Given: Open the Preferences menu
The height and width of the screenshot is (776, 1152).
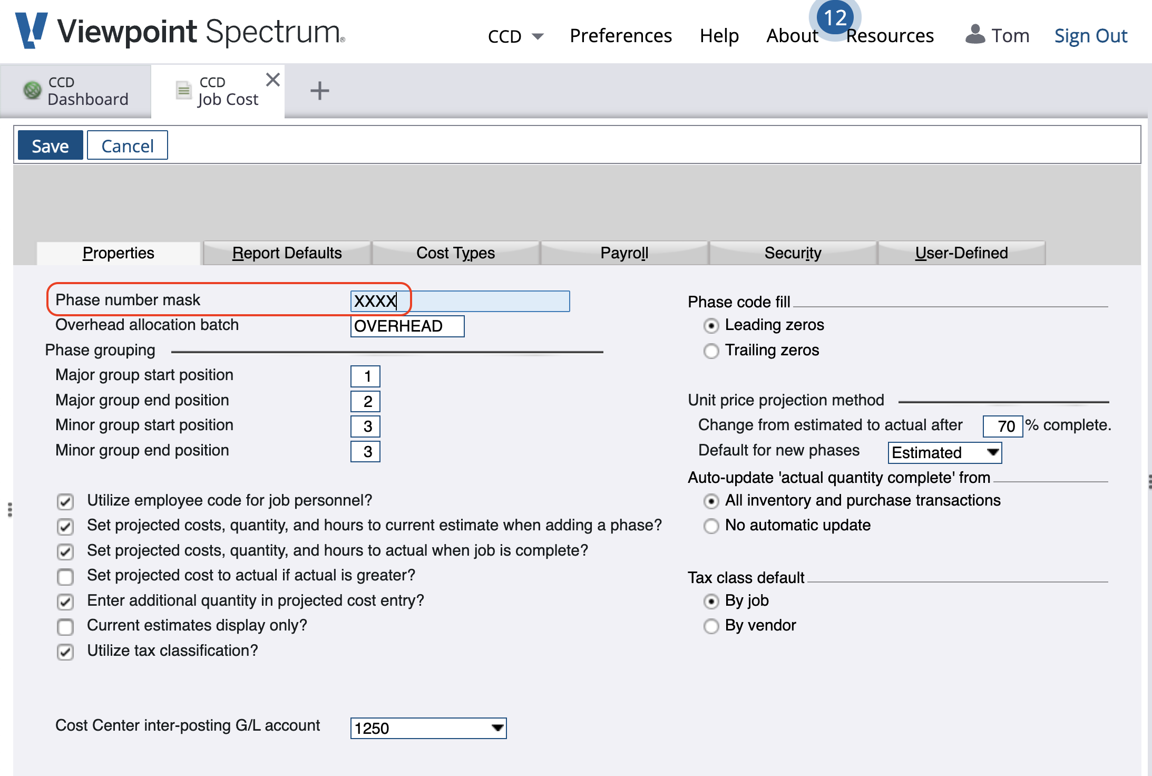Looking at the screenshot, I should click(621, 35).
